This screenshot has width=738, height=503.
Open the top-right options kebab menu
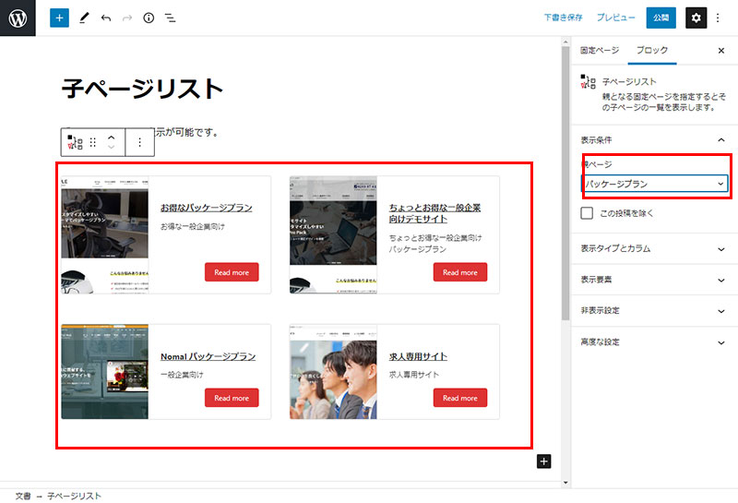(719, 18)
